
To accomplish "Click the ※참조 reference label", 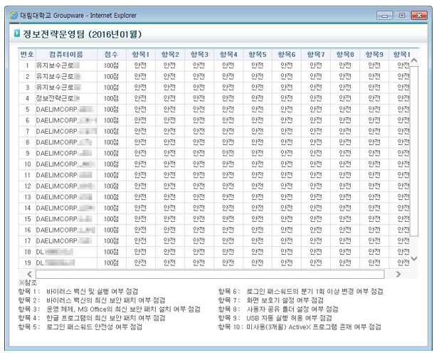I will pos(28,283).
